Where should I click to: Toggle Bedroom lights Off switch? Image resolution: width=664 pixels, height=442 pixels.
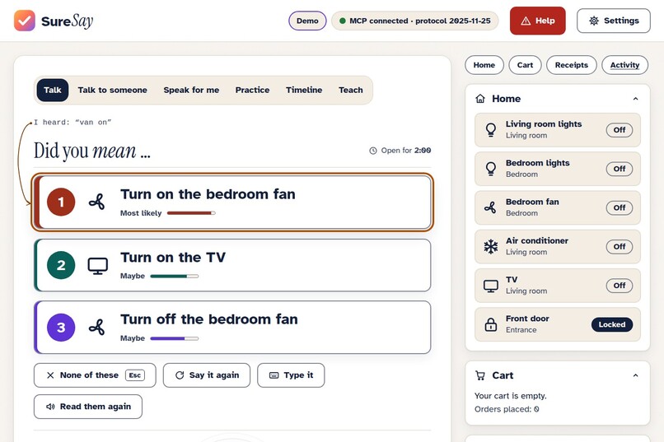[620, 169]
